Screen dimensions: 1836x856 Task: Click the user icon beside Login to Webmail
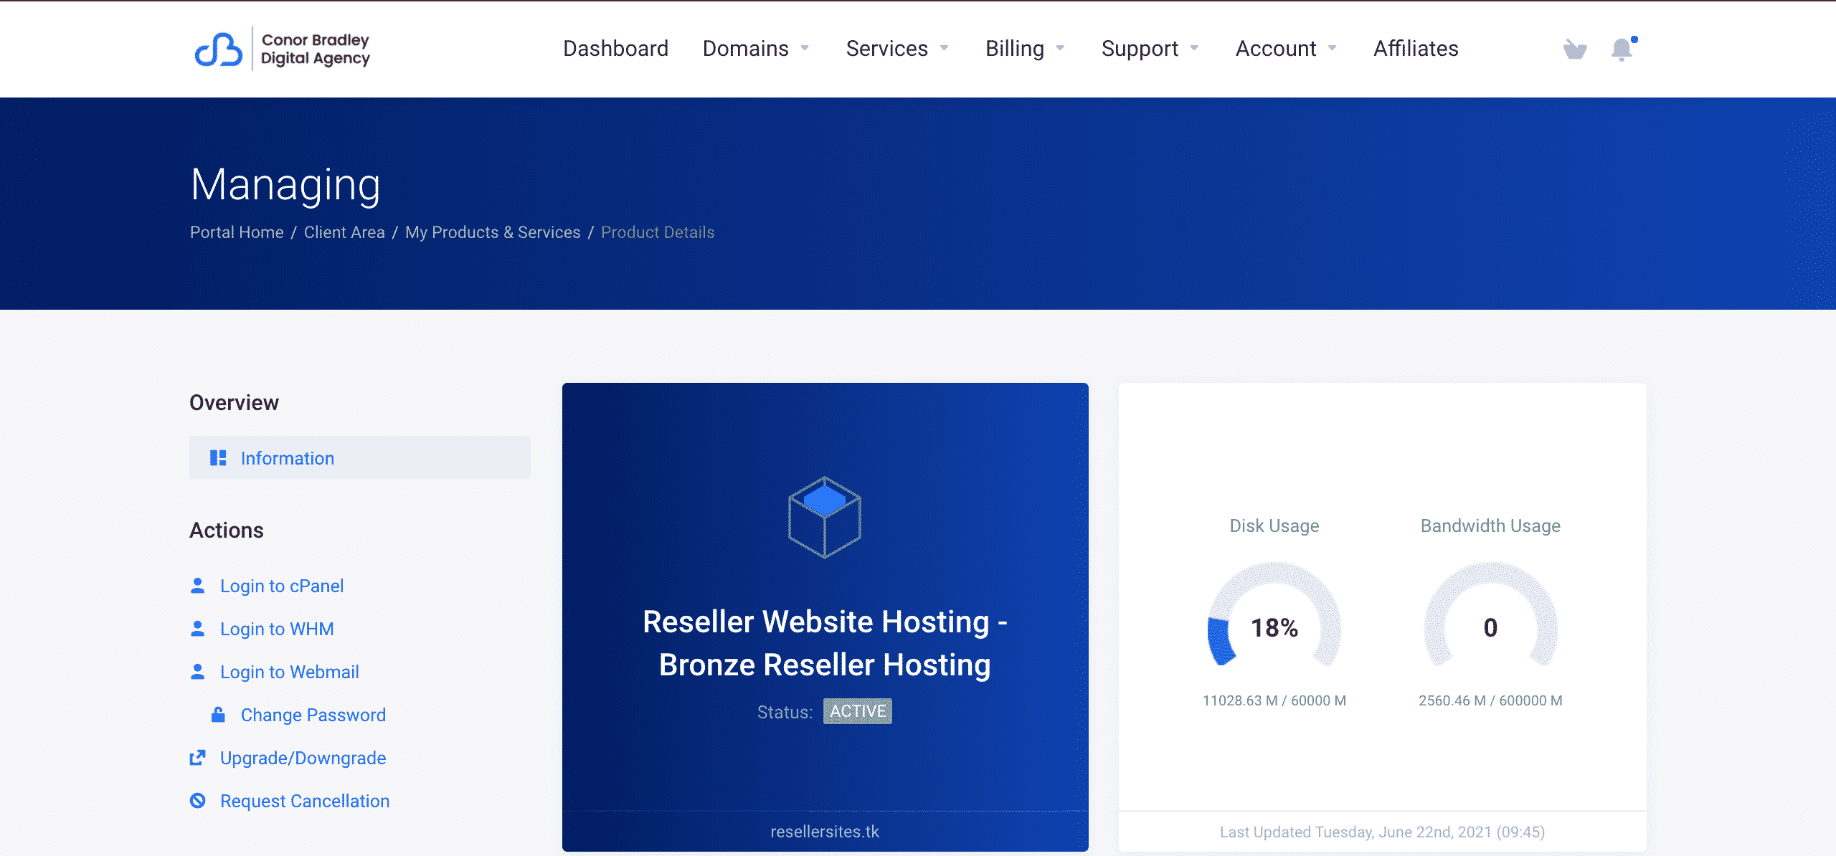coord(198,672)
